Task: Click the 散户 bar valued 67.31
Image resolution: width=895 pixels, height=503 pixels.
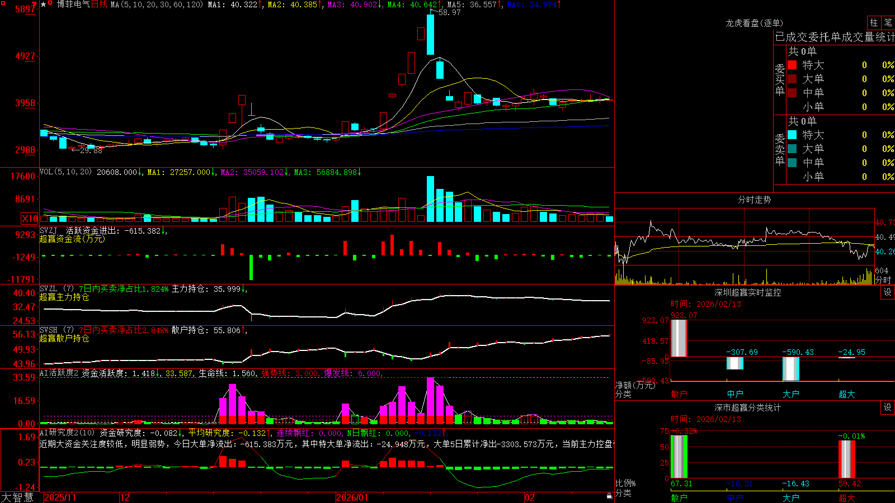Action: (679, 457)
